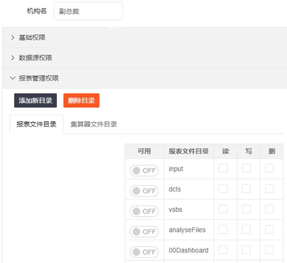The image size is (287, 263).
Task: Click the 00Dashboard directory name
Action: [x=189, y=250]
